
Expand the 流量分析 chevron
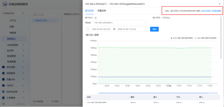(x=24, y=79)
